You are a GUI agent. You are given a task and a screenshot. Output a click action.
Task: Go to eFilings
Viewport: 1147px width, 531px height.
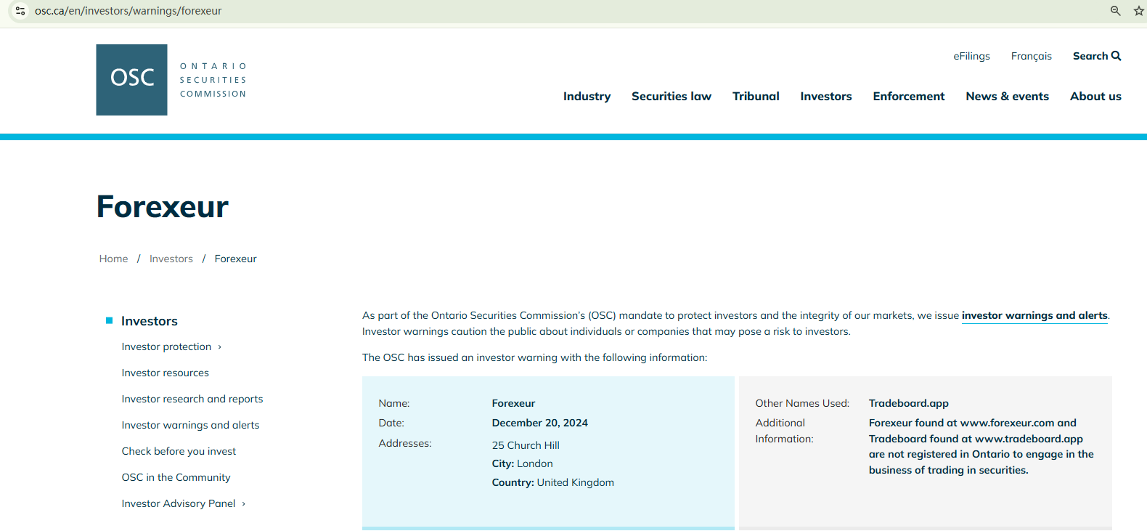click(971, 56)
